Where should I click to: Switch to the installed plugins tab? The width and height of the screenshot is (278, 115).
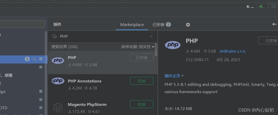click(x=161, y=25)
